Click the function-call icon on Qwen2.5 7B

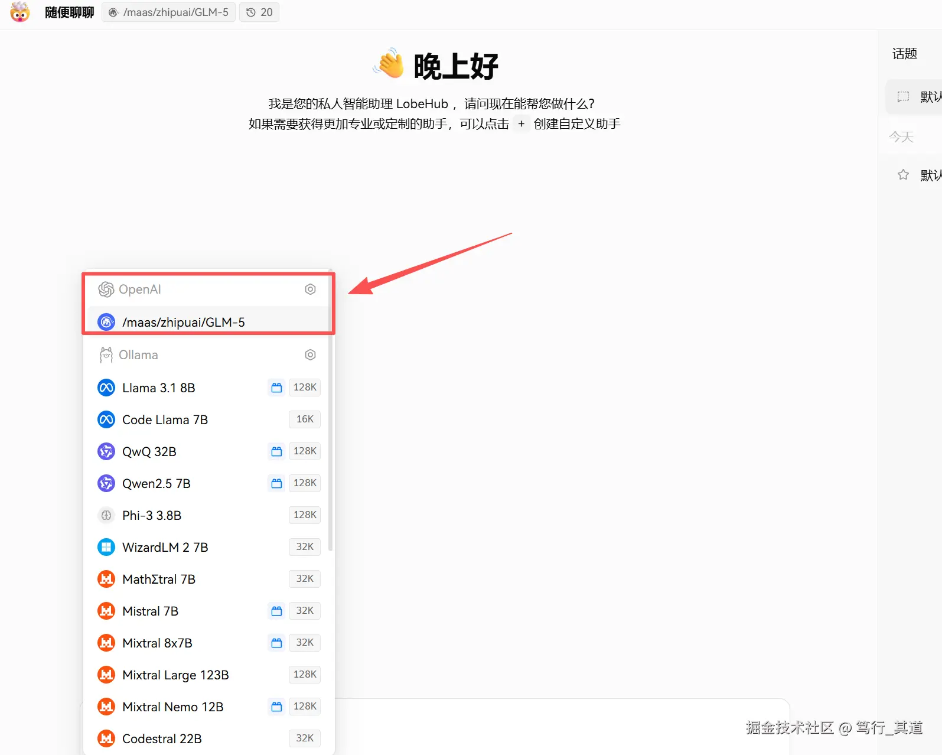pos(276,483)
